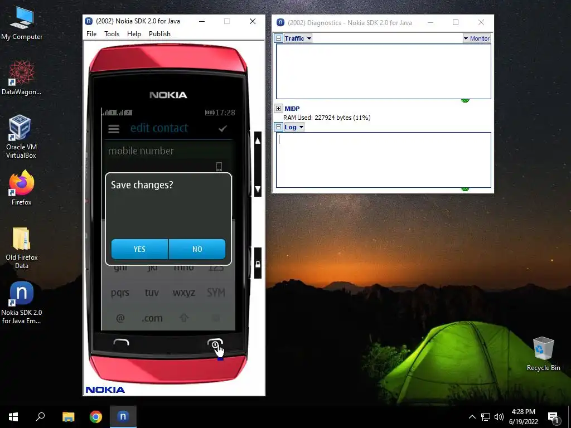
Task: Open Nokia SDK 2.0 desktop shortcut
Action: coord(22,303)
